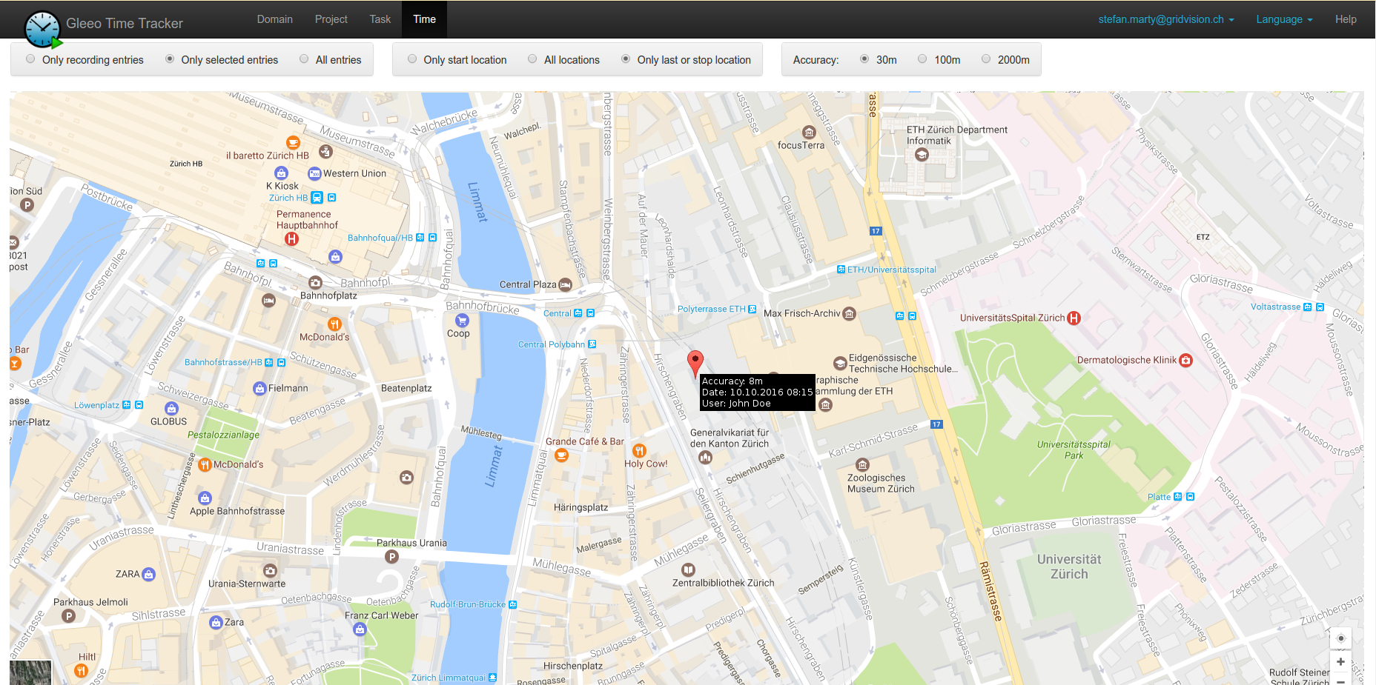This screenshot has width=1376, height=685.
Task: Click the map zoom in plus button
Action: click(1340, 661)
